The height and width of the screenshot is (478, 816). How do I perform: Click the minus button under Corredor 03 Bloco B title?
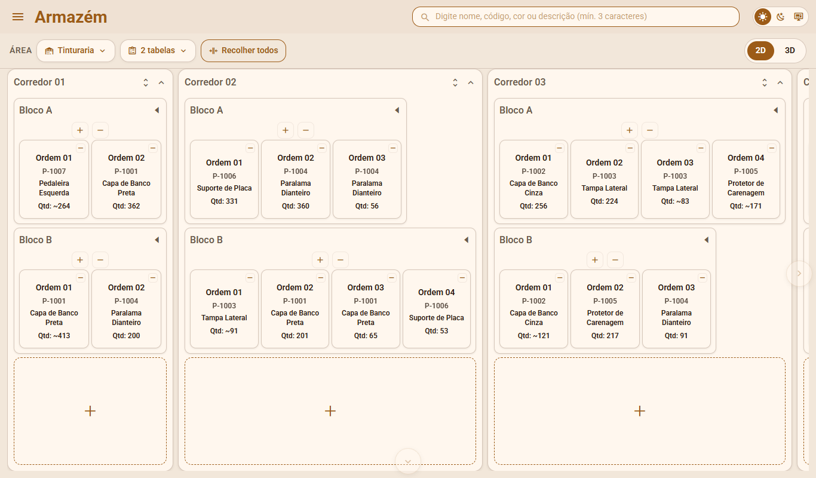point(615,259)
